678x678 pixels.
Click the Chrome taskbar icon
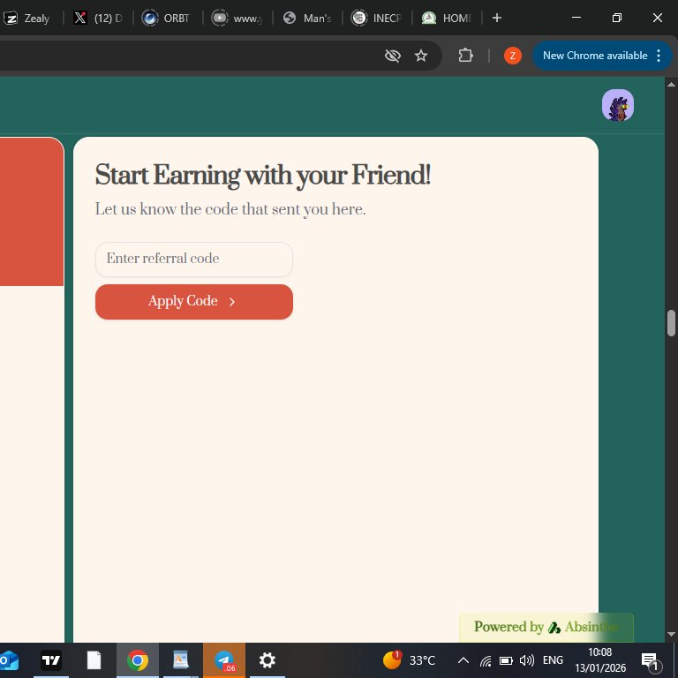click(138, 660)
